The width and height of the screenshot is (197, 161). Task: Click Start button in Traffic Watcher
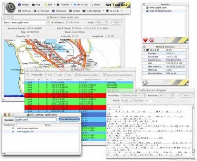coord(186,96)
